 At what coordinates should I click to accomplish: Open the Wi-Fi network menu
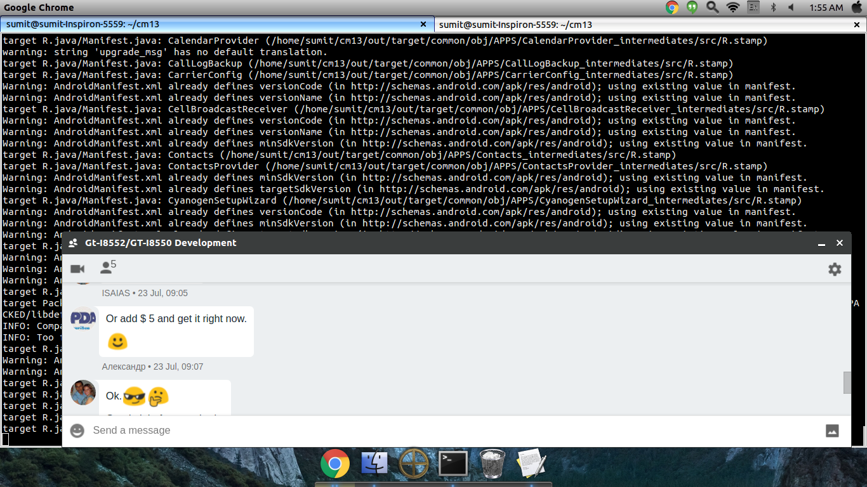[733, 8]
